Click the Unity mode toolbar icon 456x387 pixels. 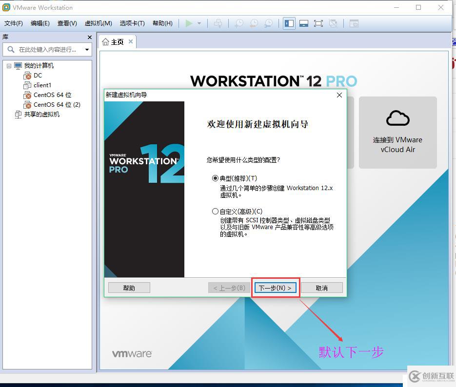point(333,23)
